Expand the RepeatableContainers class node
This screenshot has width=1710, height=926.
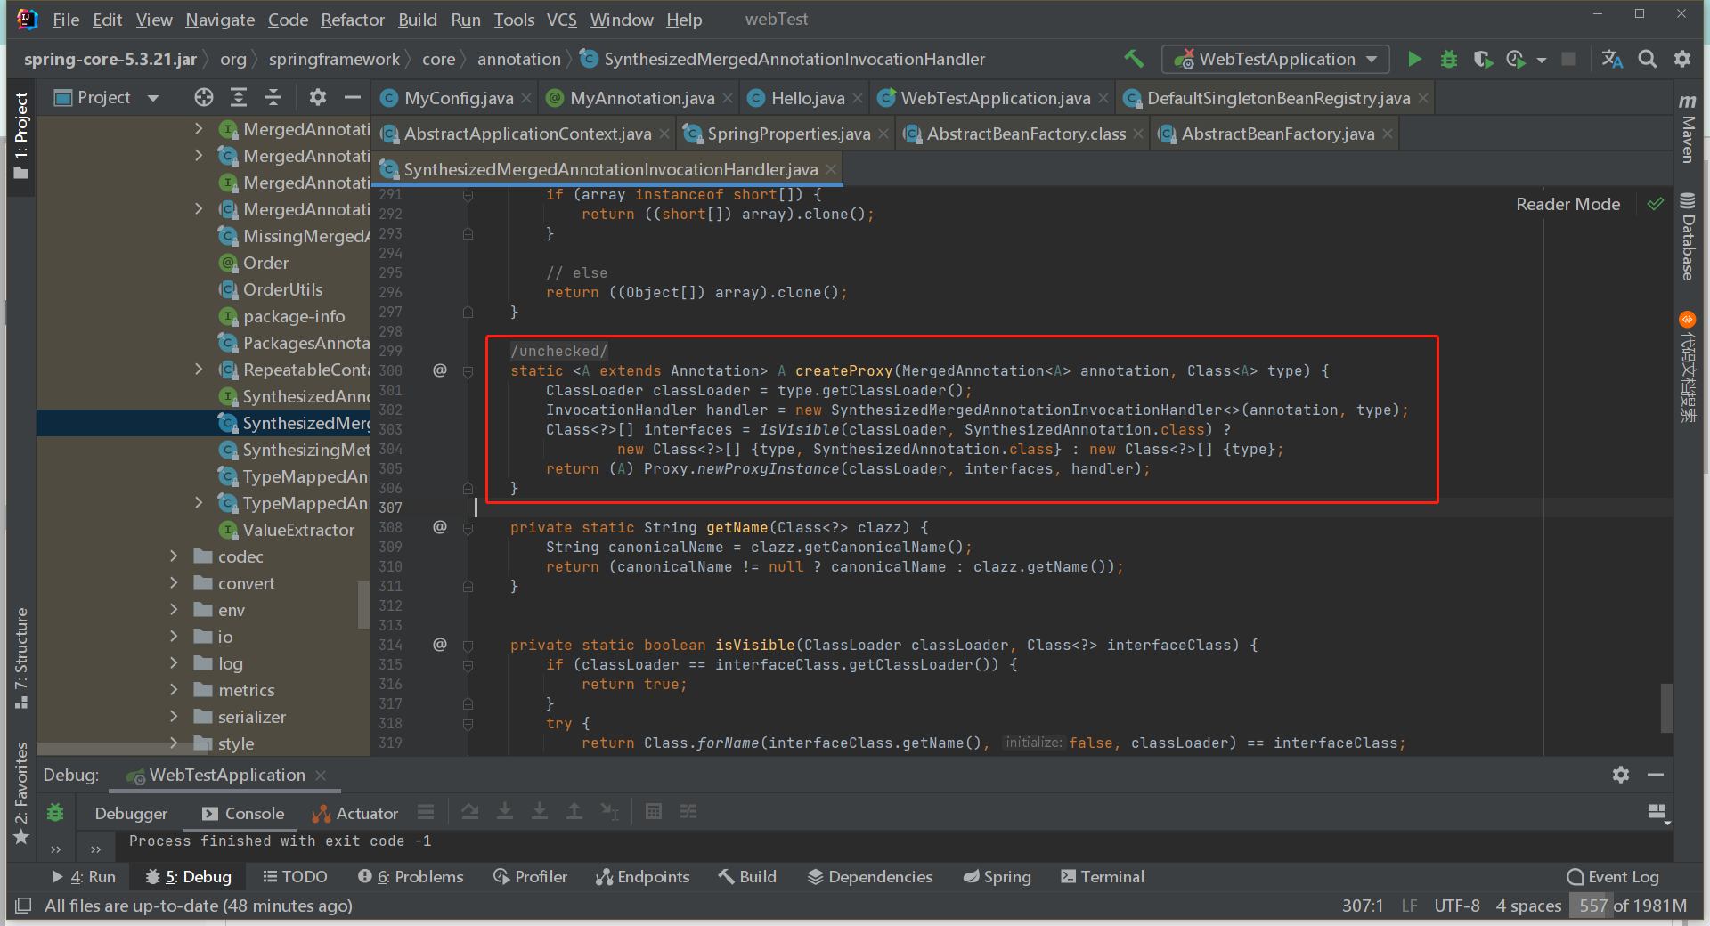pyautogui.click(x=199, y=370)
